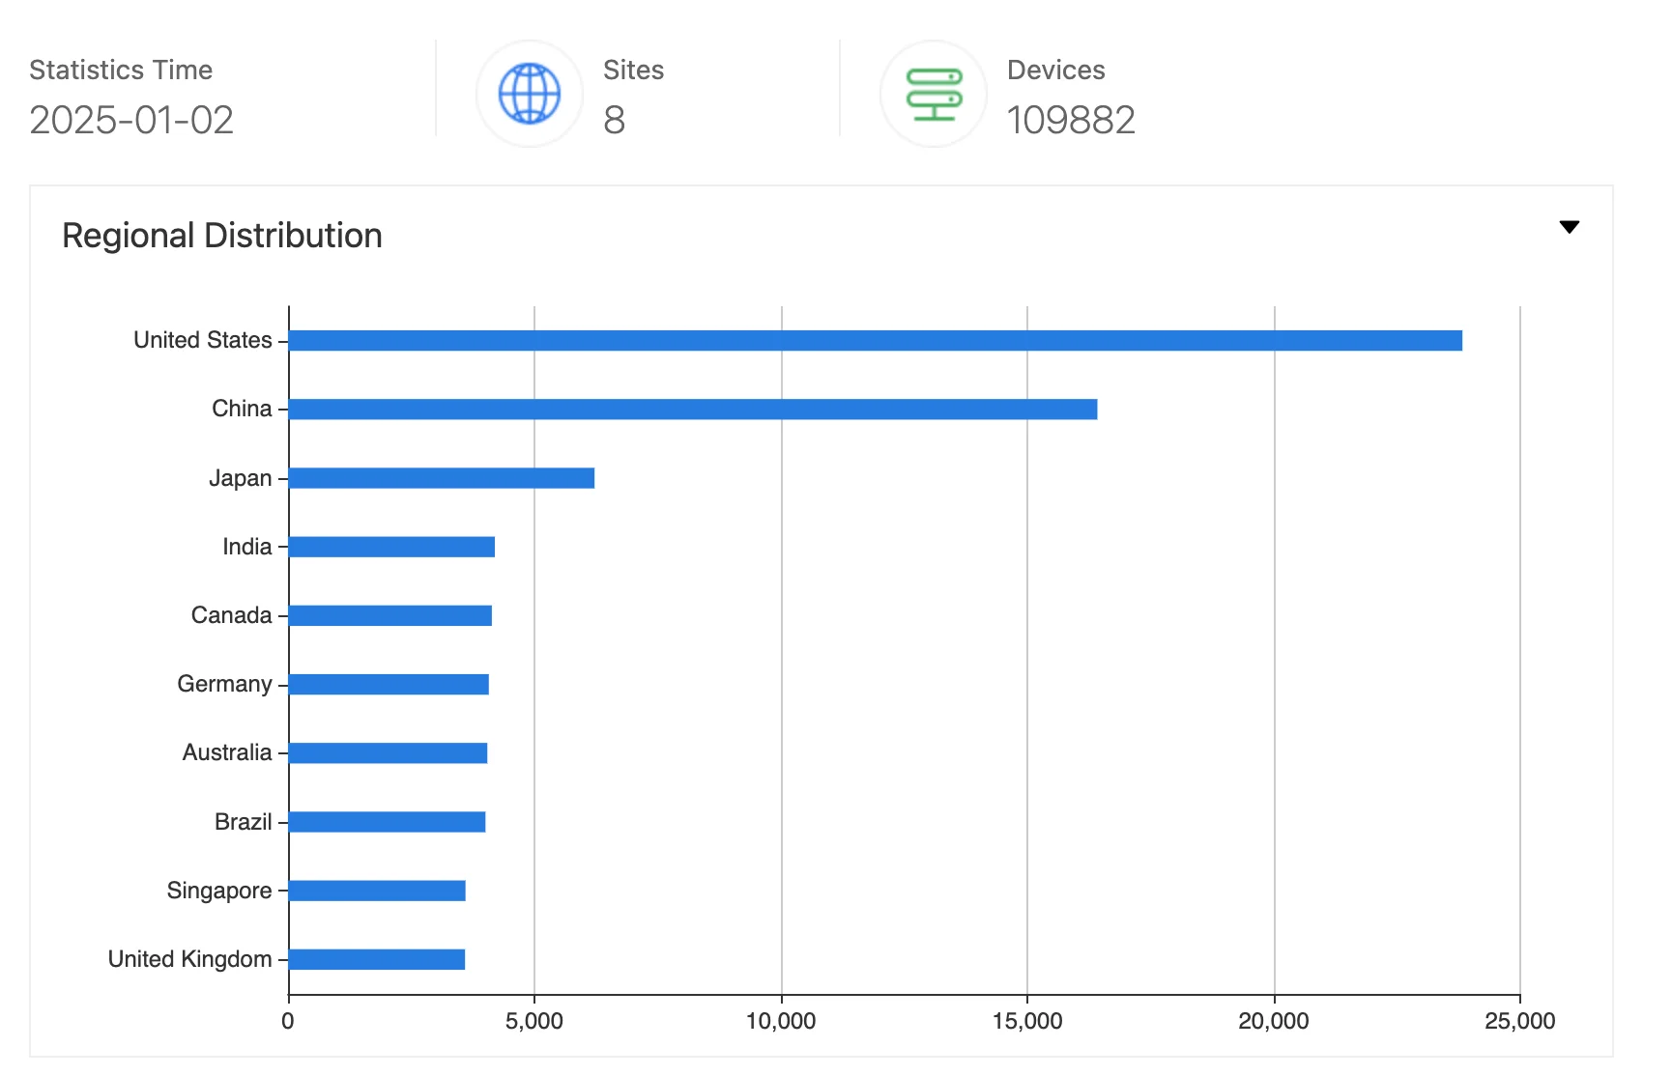Click the 'India' axis label
Screen dimensions: 1672x1076
coord(247,547)
